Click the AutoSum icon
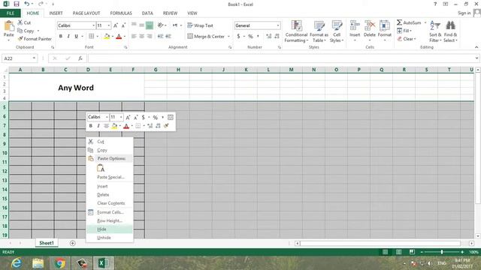The height and width of the screenshot is (270, 481). [x=399, y=22]
